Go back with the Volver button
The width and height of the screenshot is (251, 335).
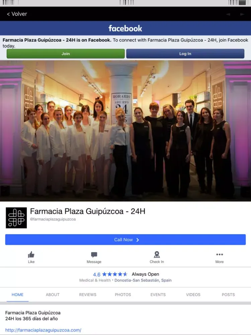tap(17, 14)
